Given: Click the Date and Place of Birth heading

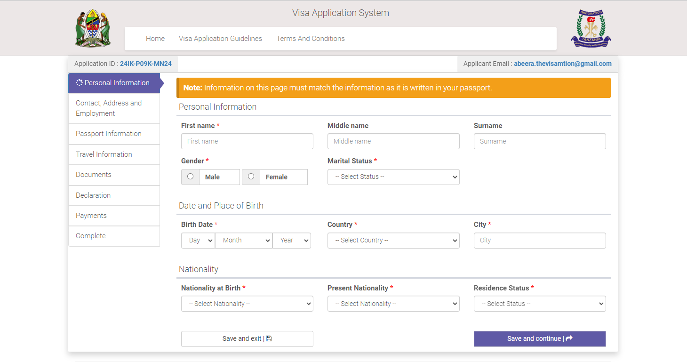Looking at the screenshot, I should tap(221, 206).
